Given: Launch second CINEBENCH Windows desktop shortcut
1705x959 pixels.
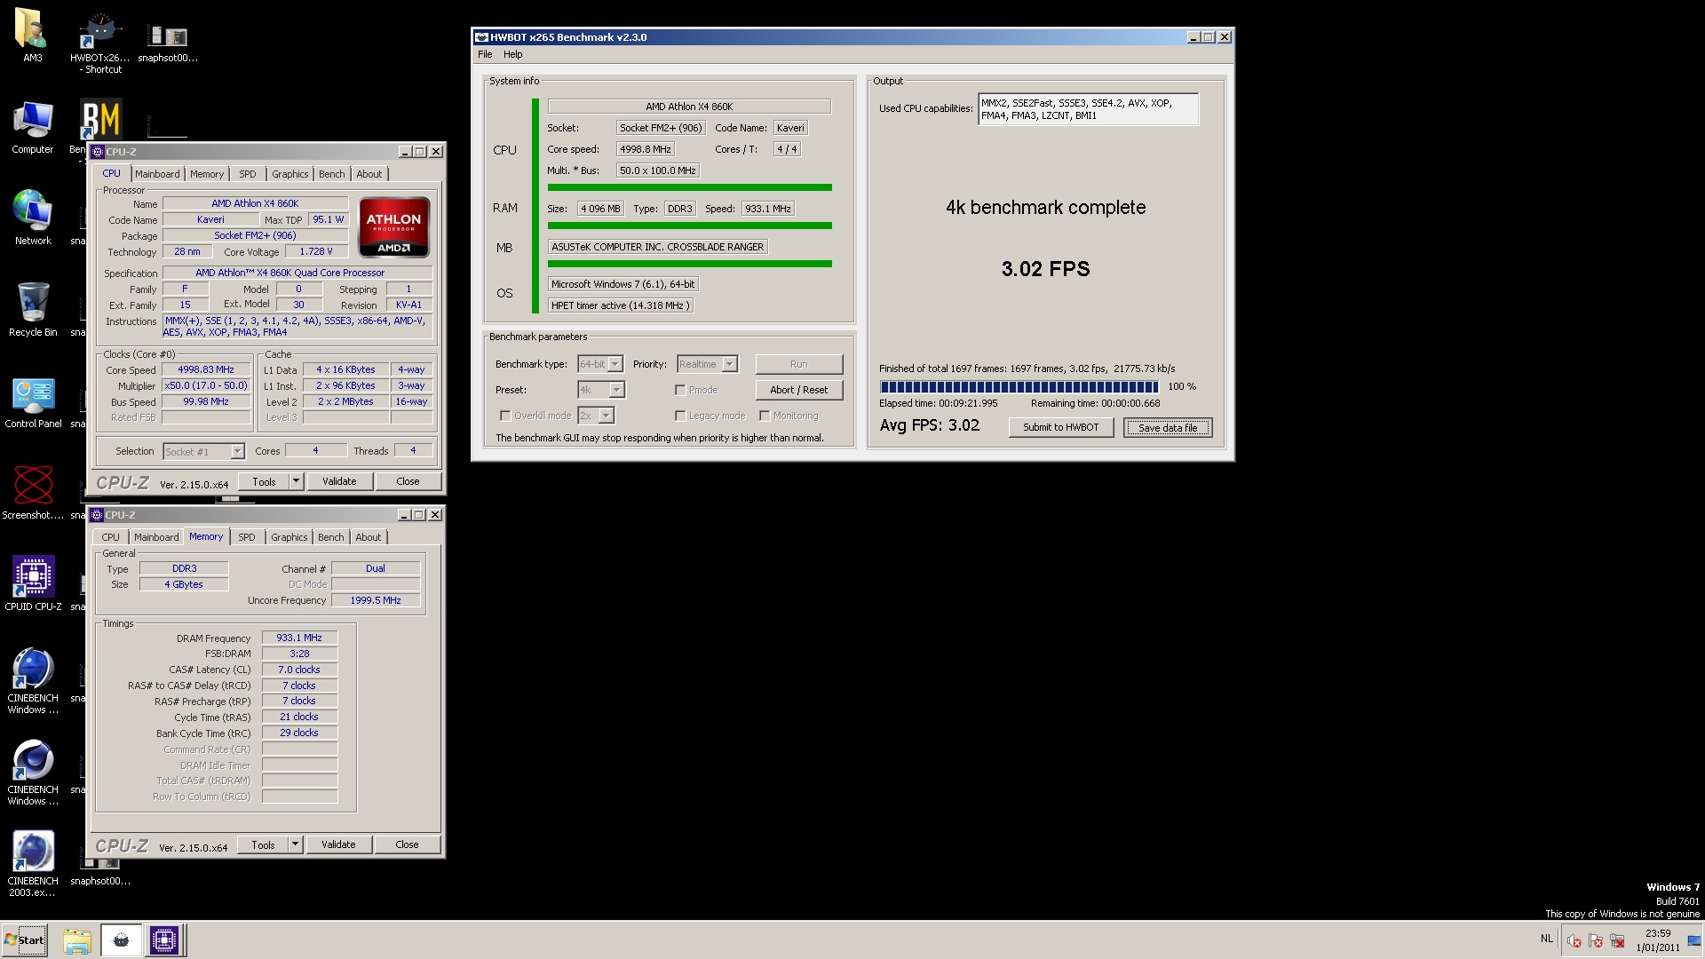Looking at the screenshot, I should [x=33, y=773].
